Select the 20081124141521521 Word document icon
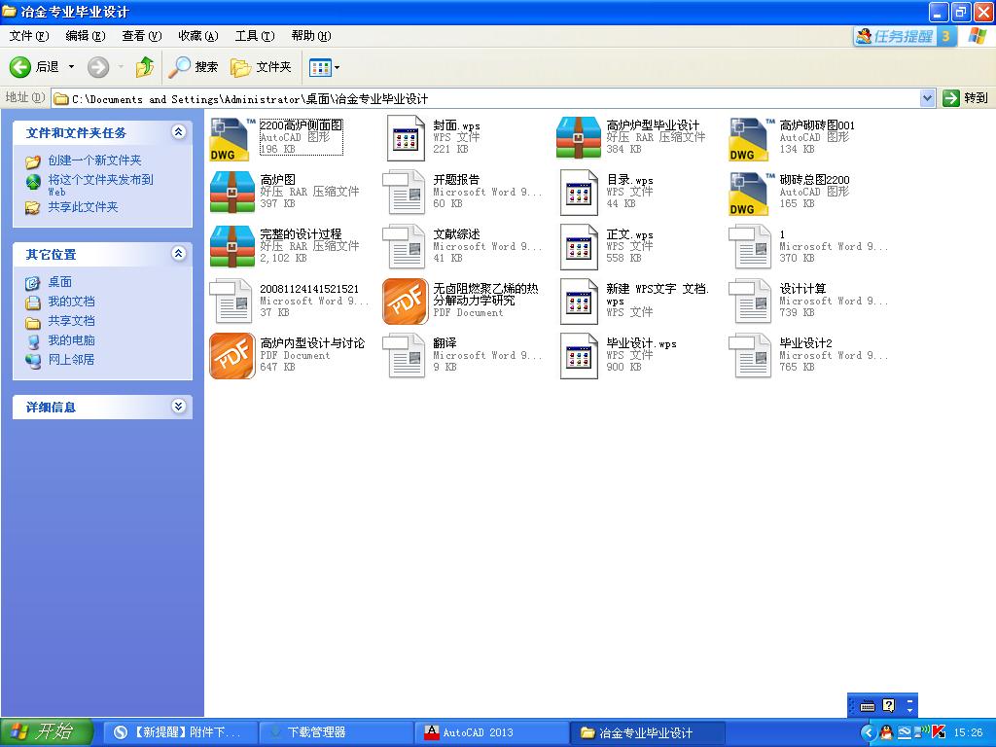996x747 pixels. click(x=231, y=302)
